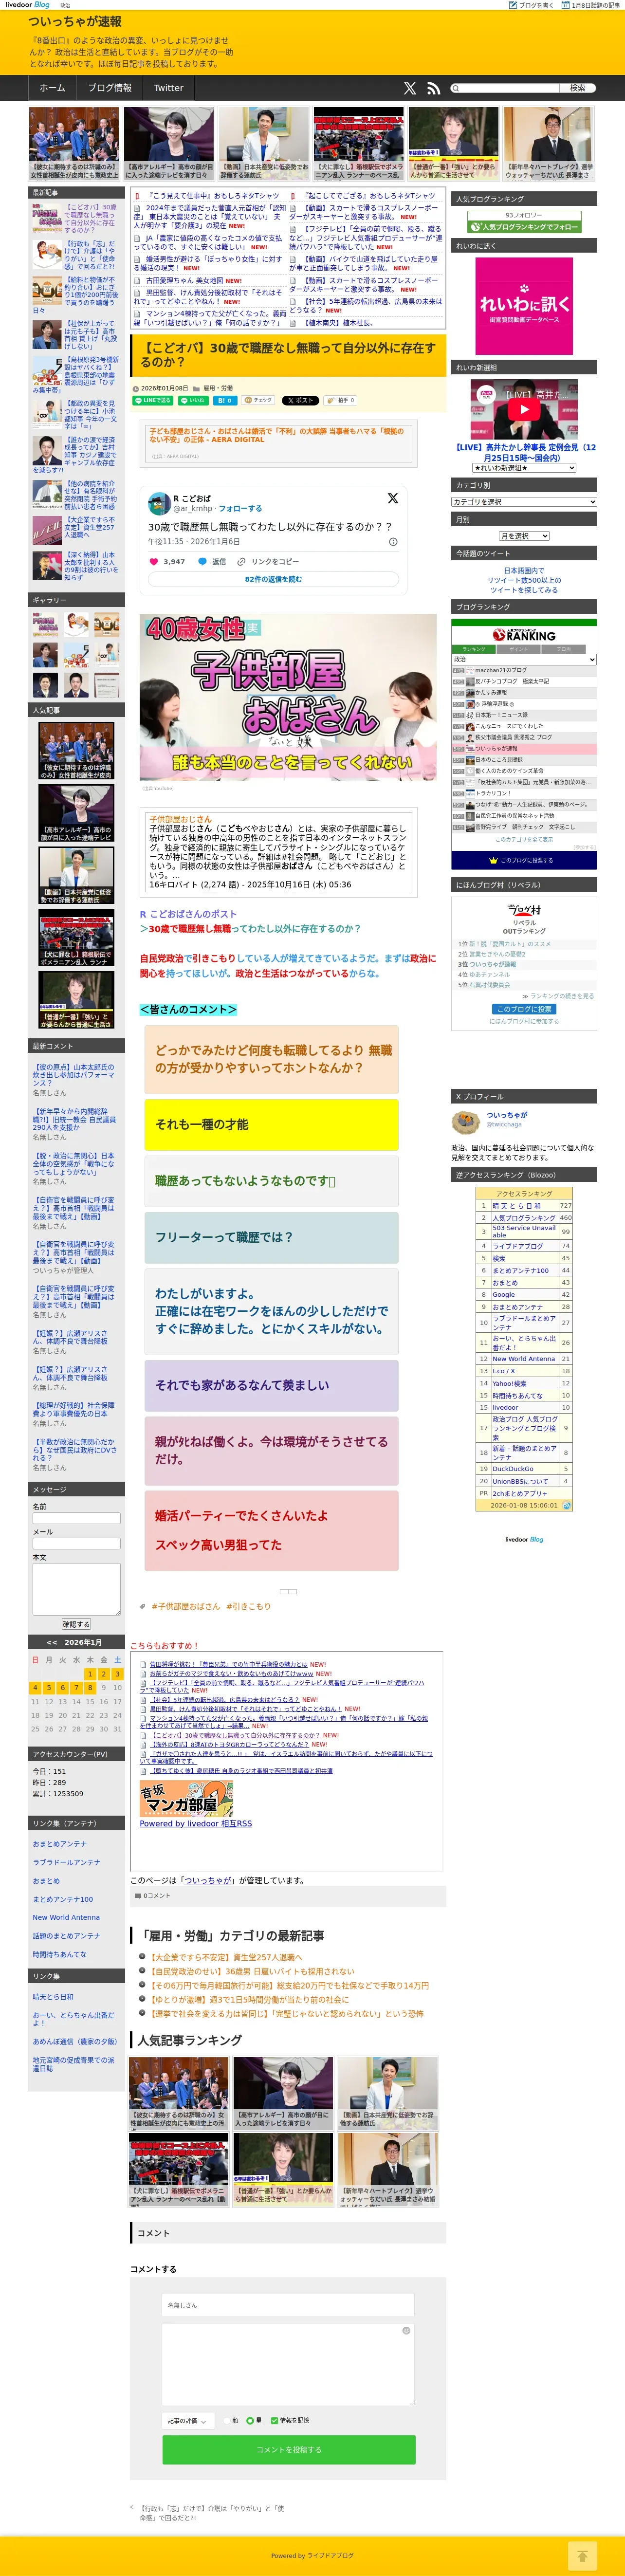Open the AERA DIGITAL quoted article link
625x2576 pixels.
(277, 435)
